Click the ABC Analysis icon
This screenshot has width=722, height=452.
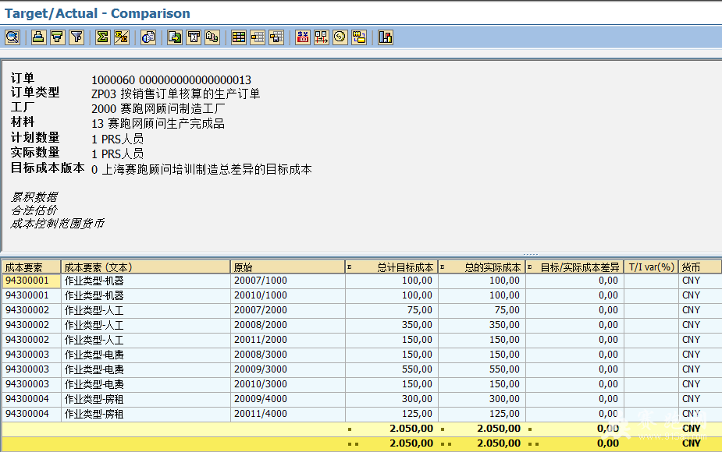(x=212, y=37)
